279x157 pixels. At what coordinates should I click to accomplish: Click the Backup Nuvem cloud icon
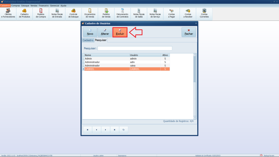point(261,155)
